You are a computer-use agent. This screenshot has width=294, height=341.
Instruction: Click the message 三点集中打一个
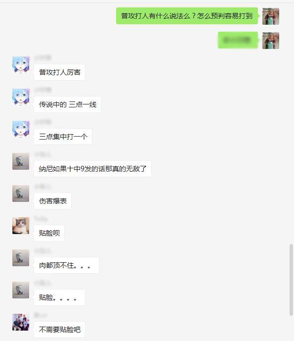click(x=63, y=137)
